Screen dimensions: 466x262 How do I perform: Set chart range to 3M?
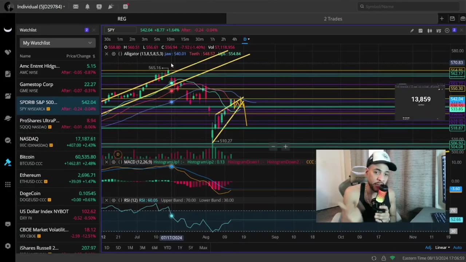click(x=142, y=248)
